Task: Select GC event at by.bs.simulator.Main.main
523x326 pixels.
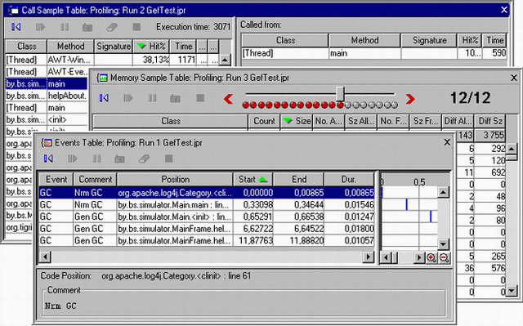Action: click(x=207, y=204)
